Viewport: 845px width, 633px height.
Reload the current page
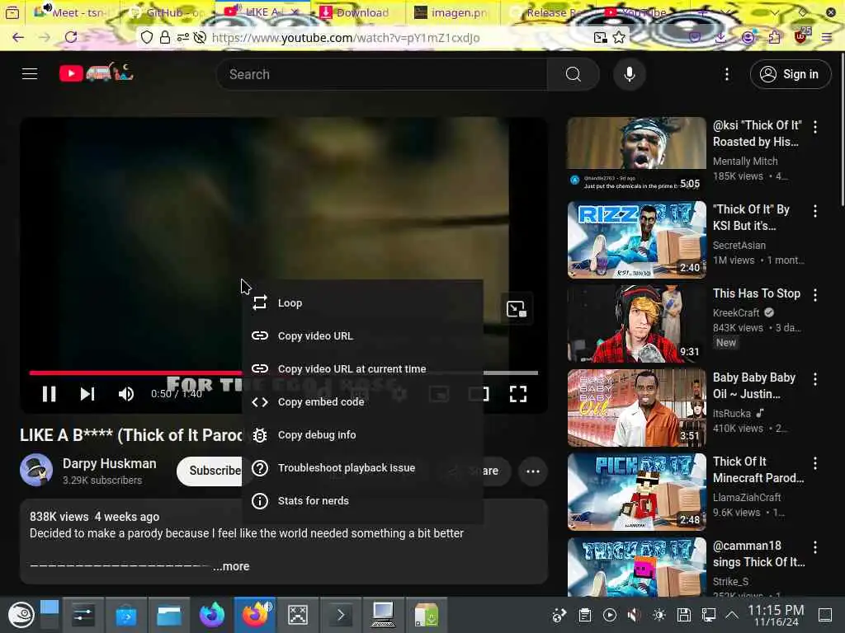(x=71, y=37)
